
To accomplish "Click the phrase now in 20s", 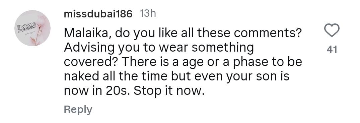I will (x=97, y=92).
